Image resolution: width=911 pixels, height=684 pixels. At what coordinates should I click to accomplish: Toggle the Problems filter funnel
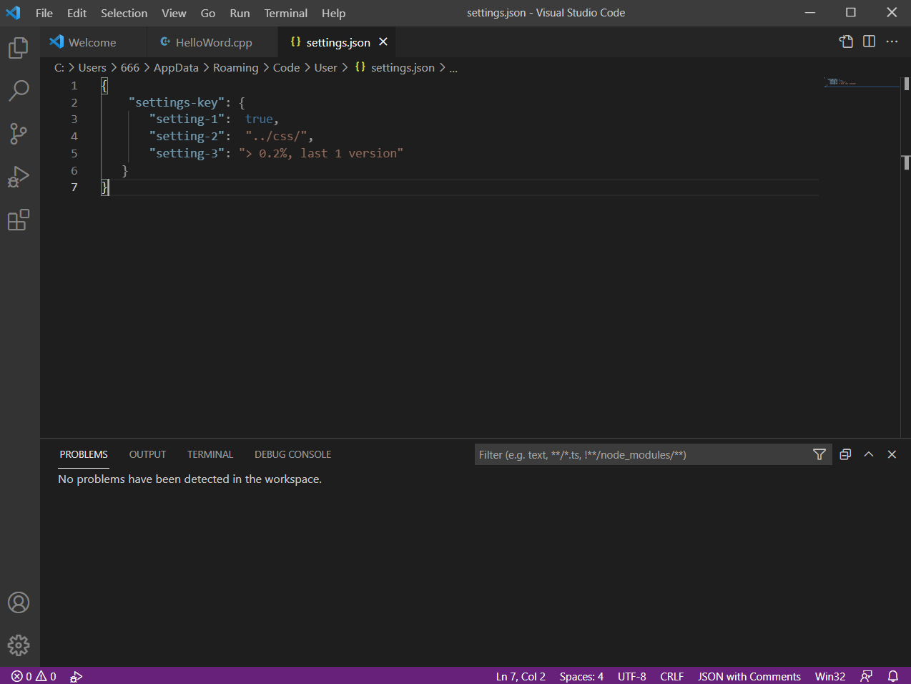pos(819,454)
